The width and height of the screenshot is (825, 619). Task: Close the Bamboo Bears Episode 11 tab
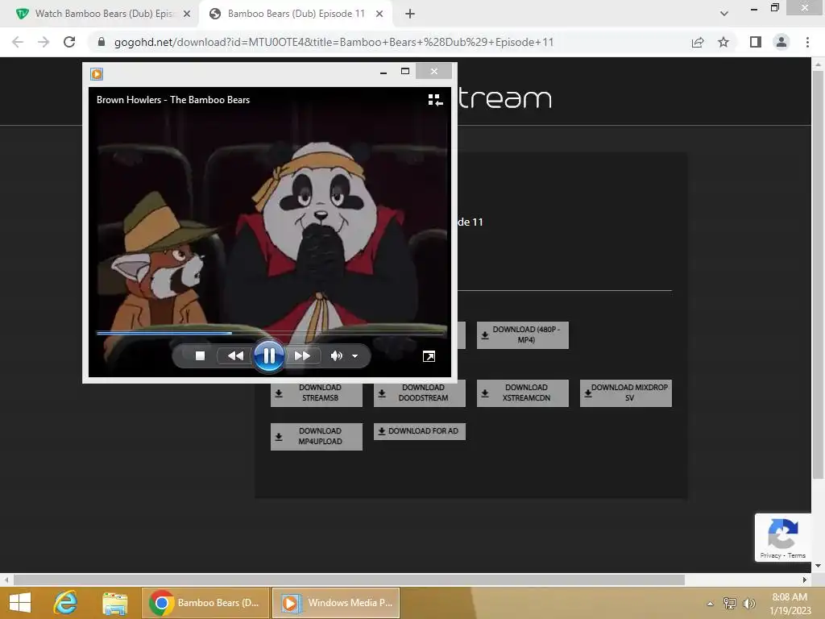point(379,14)
